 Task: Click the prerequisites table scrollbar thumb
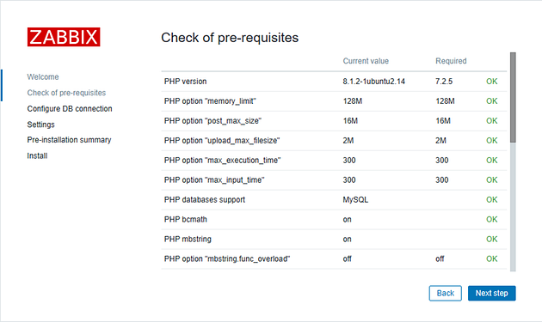click(x=513, y=97)
